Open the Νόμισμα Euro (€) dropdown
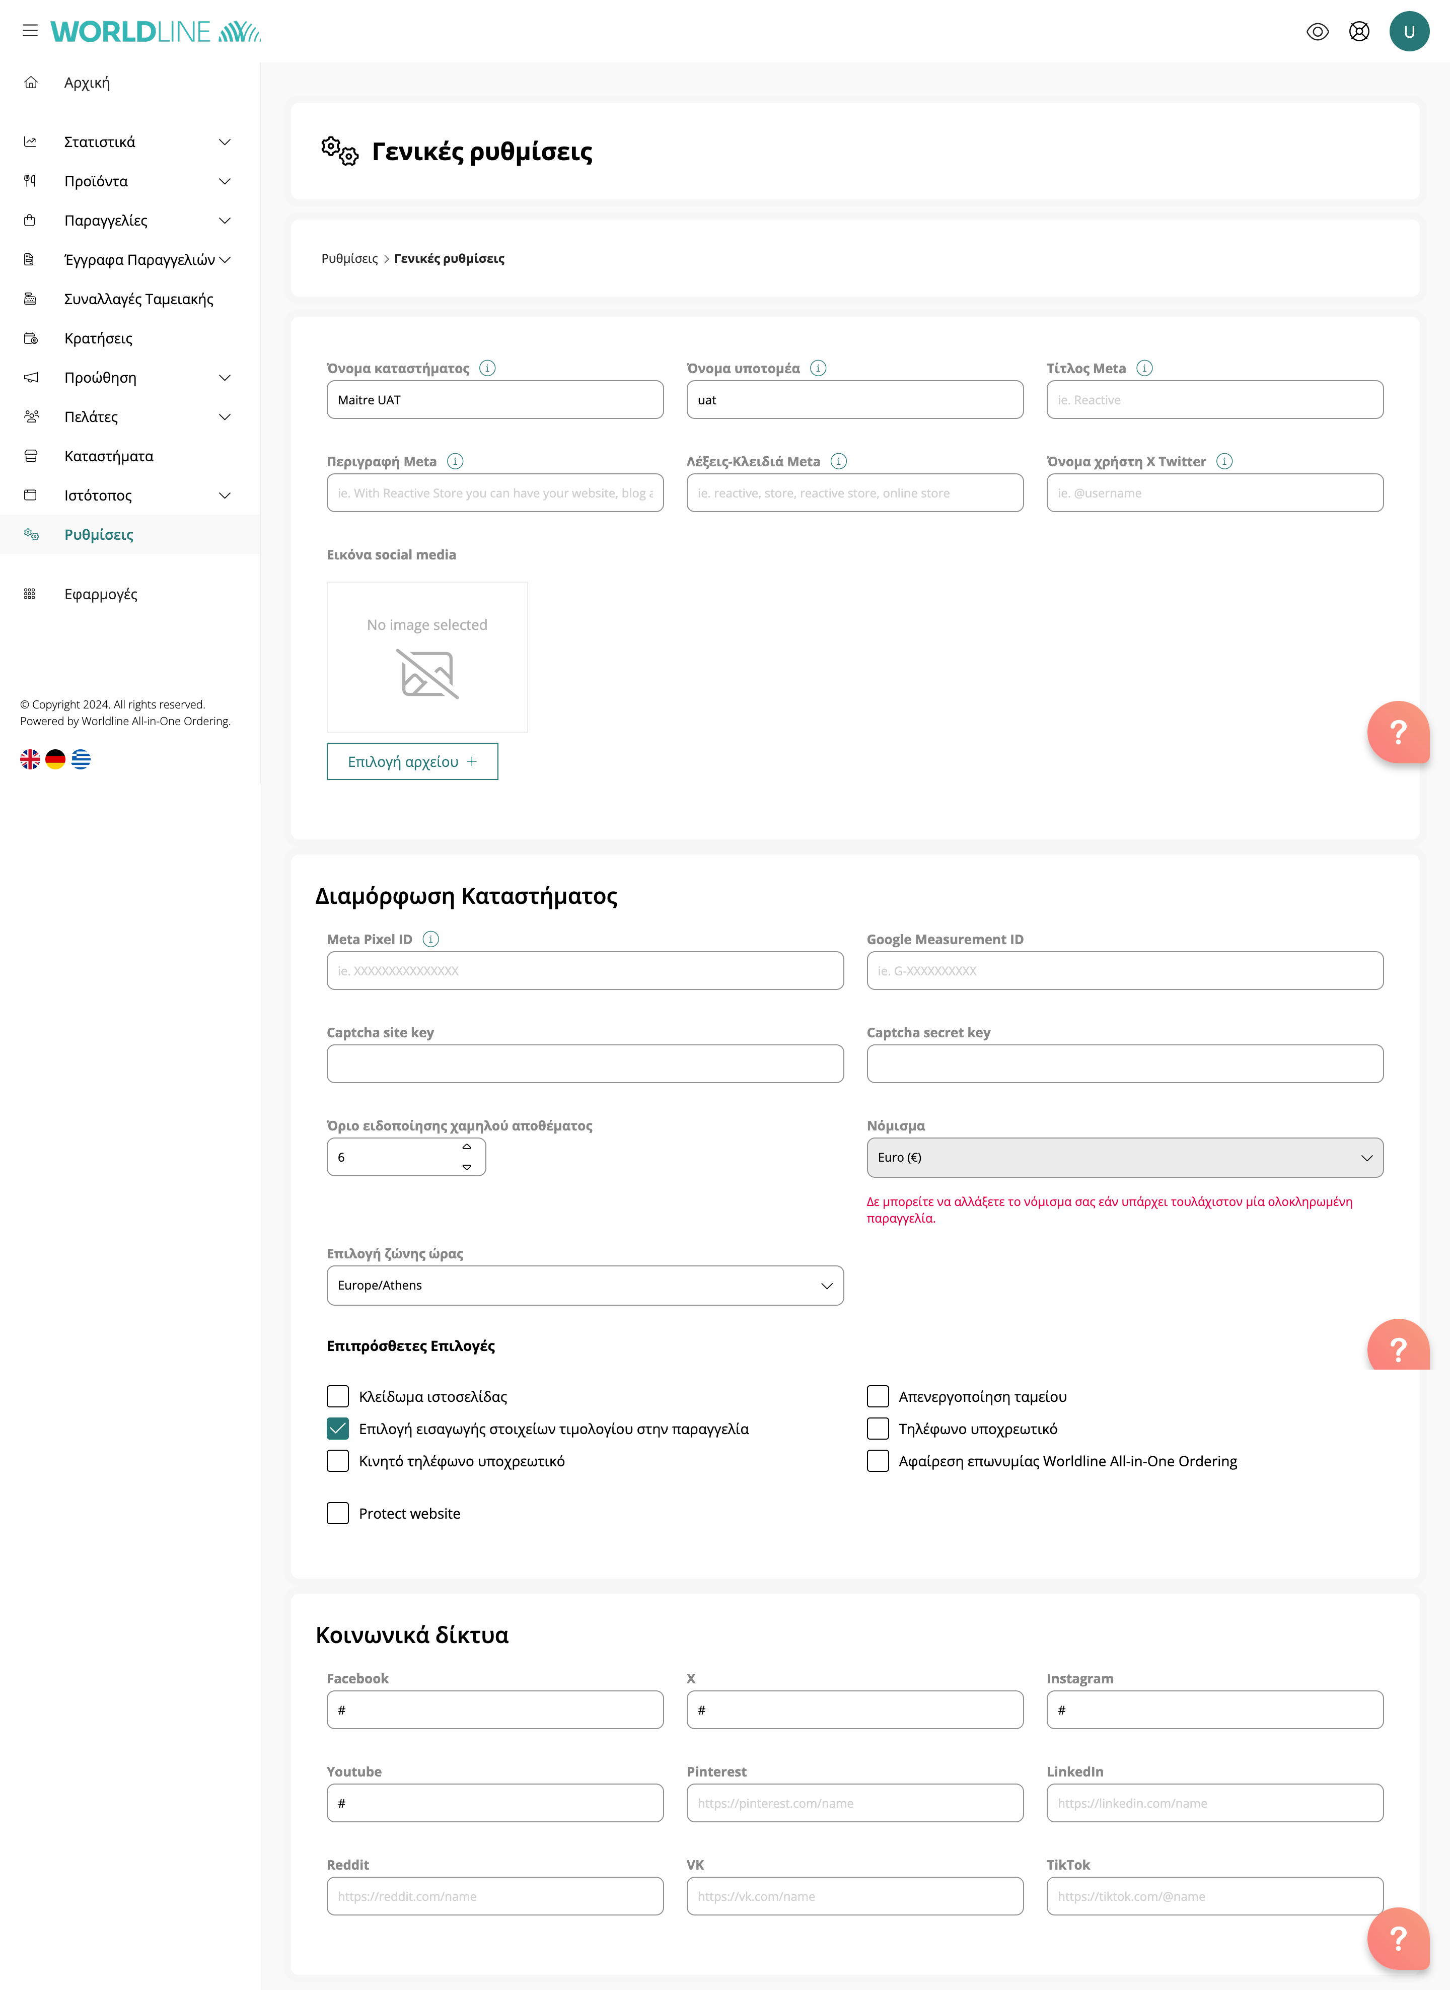The height and width of the screenshot is (1990, 1450). click(x=1124, y=1158)
